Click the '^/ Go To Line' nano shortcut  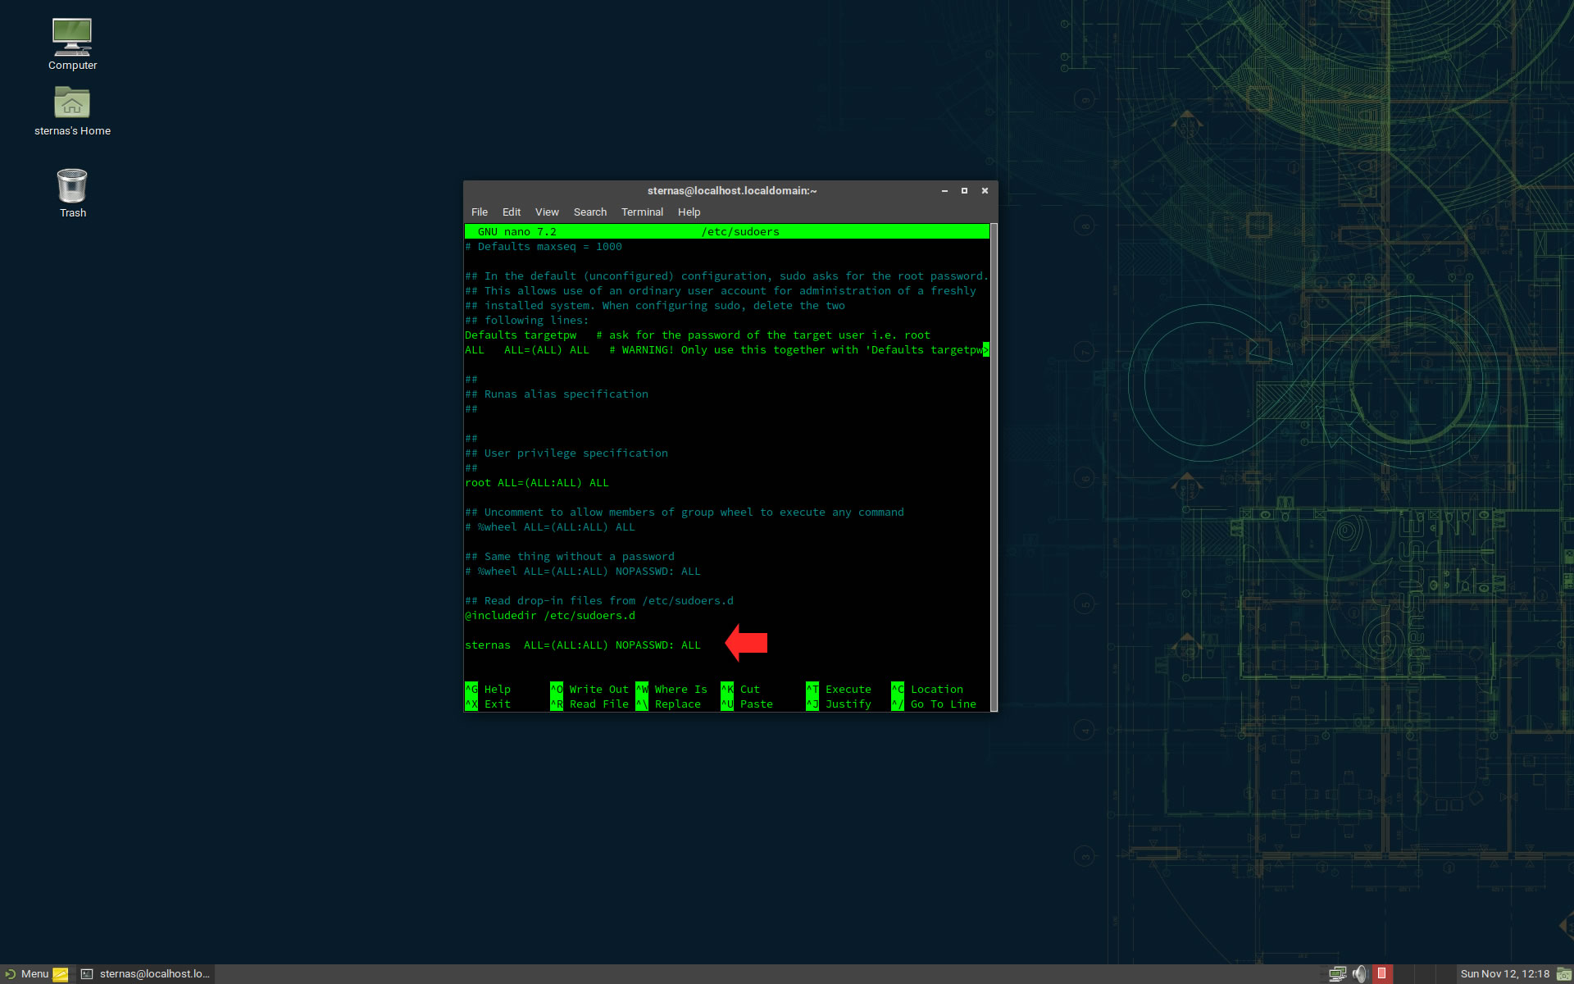[934, 704]
